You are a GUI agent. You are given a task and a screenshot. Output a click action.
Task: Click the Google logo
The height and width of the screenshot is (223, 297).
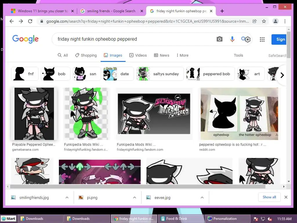[26, 39]
